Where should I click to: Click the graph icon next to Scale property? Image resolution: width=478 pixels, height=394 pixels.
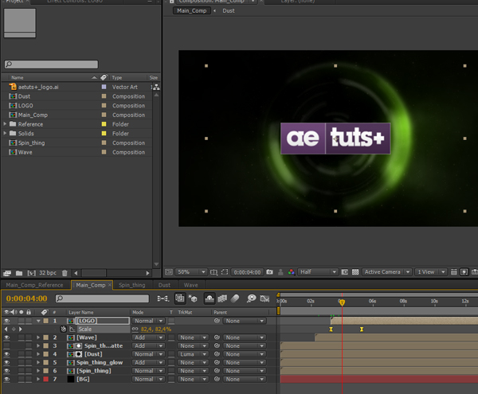click(72, 330)
